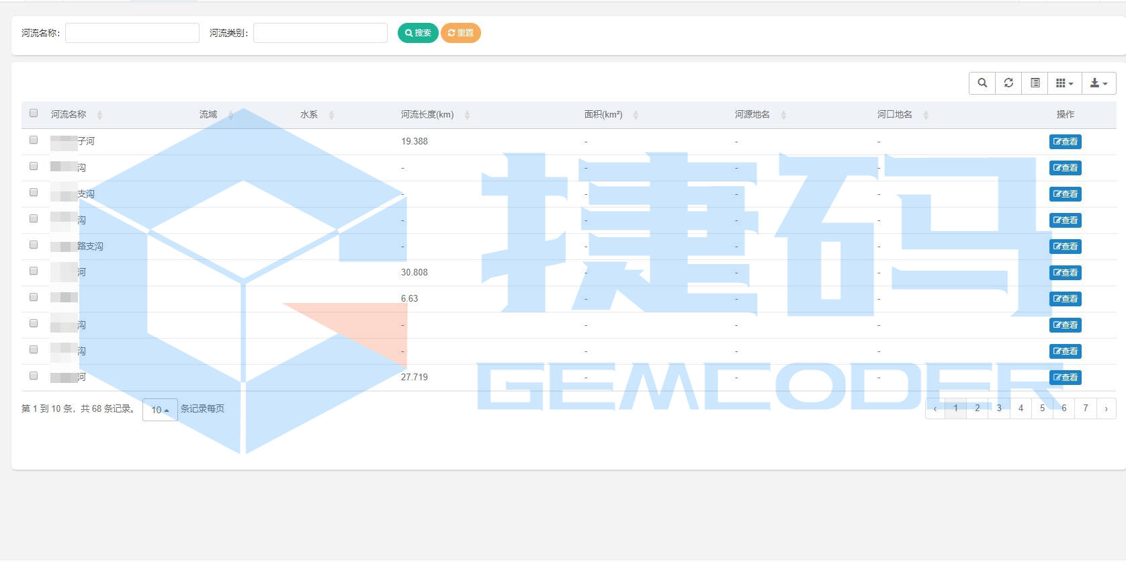
Task: Click the green 搜索 button
Action: click(x=418, y=33)
